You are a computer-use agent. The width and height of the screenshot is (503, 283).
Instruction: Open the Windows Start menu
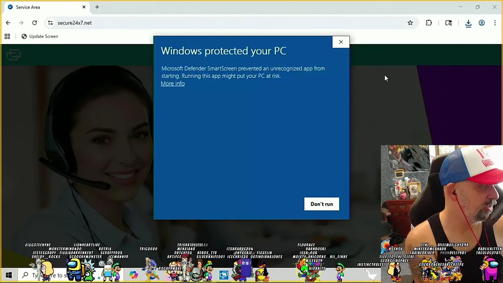pyautogui.click(x=9, y=275)
